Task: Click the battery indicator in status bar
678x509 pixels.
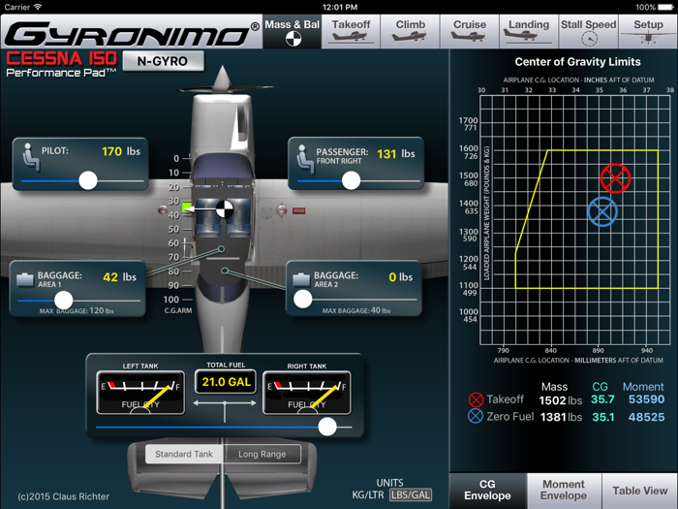Action: (663, 7)
